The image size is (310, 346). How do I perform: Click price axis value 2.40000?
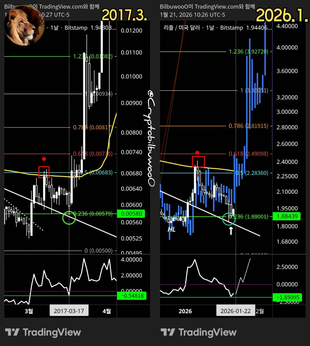[x=287, y=162]
